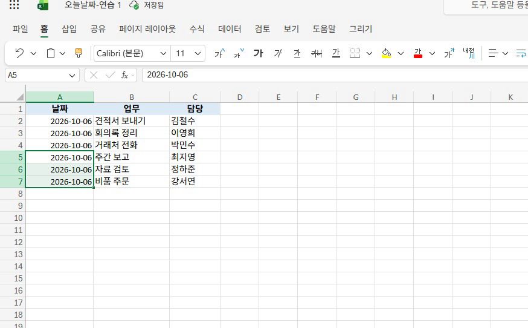Apply yellow fill color

click(x=386, y=53)
